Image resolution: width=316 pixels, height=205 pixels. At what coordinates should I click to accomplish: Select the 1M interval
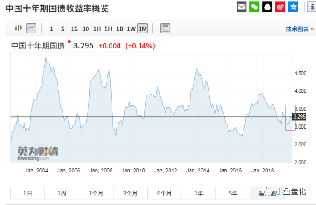(x=142, y=29)
